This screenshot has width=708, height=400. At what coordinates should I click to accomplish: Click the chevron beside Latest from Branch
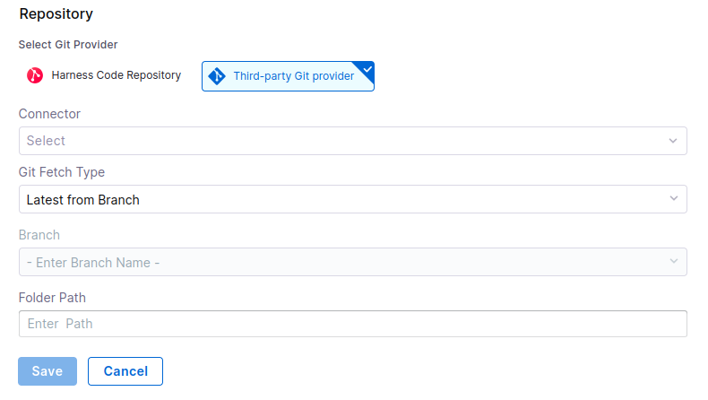tap(673, 199)
